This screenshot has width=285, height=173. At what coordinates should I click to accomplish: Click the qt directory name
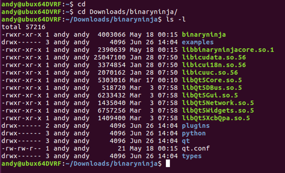[186, 141]
